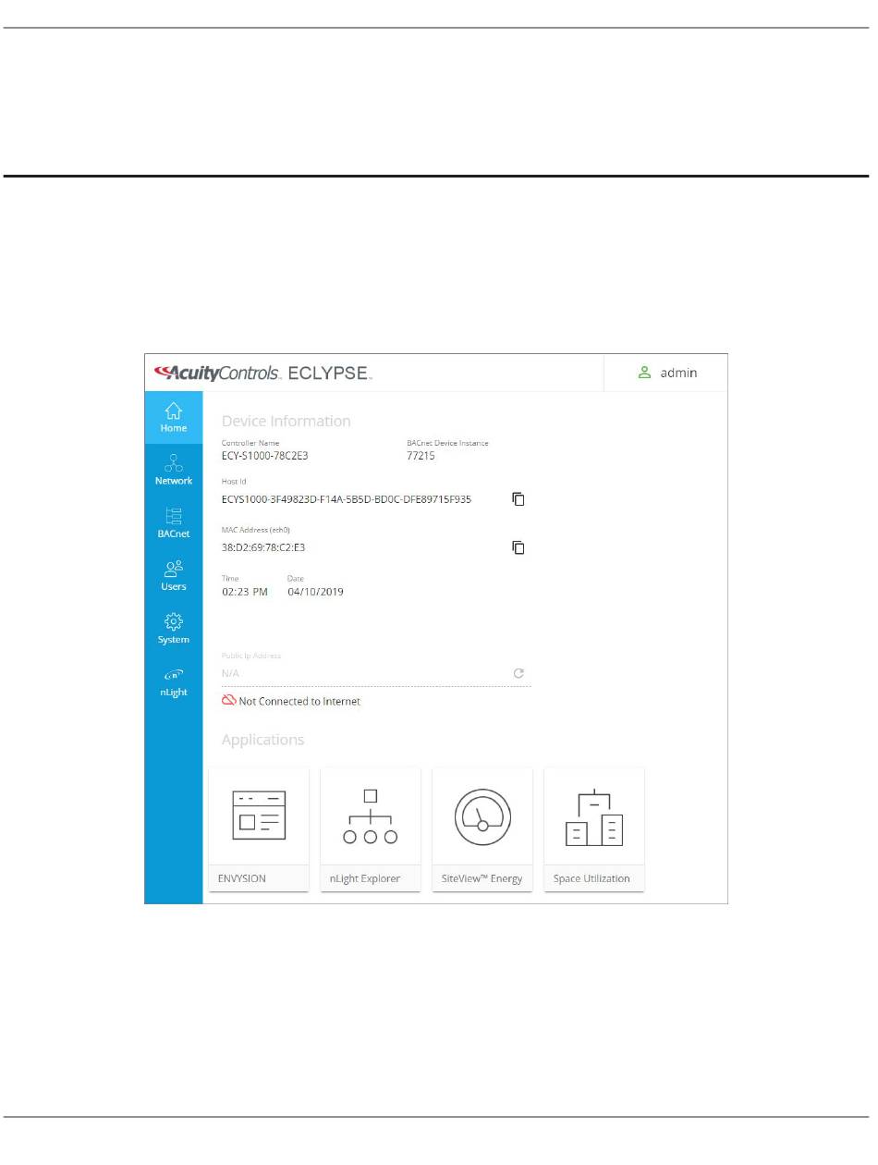Refresh the Public IP Address
Image resolution: width=878 pixels, height=1165 pixels.
(518, 673)
